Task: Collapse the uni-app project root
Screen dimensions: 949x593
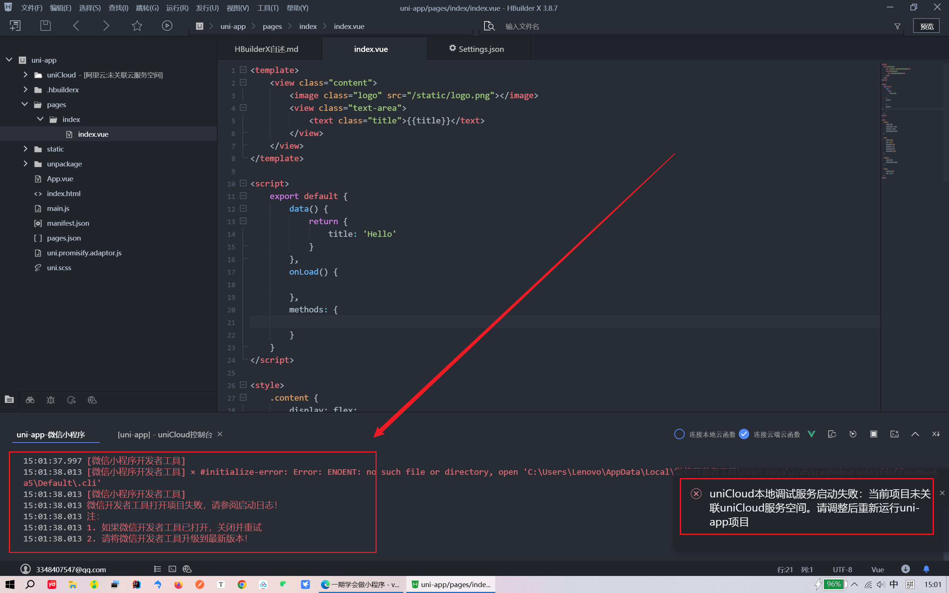Action: [x=9, y=60]
